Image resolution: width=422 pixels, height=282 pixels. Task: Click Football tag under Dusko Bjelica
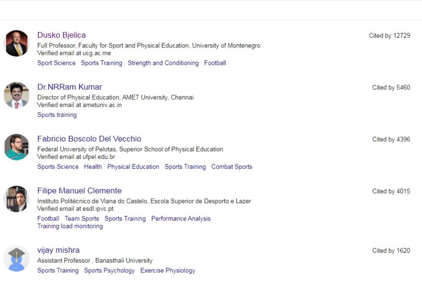215,63
